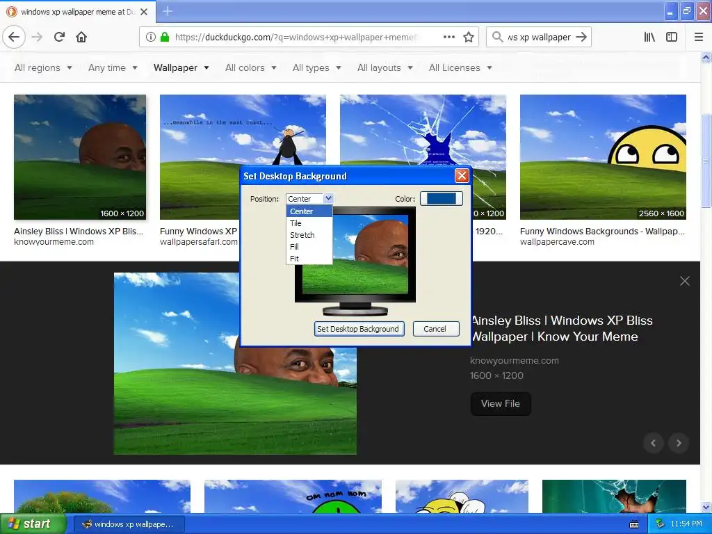712x534 pixels.
Task: Open the All colors filter
Action: click(x=250, y=67)
